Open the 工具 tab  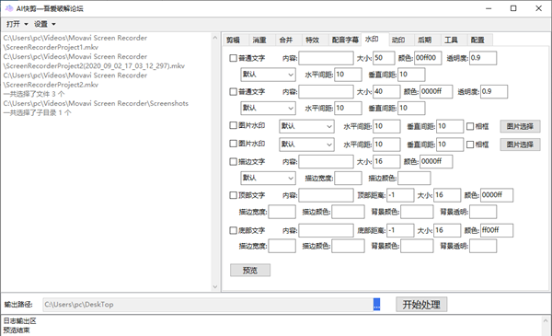pyautogui.click(x=452, y=40)
